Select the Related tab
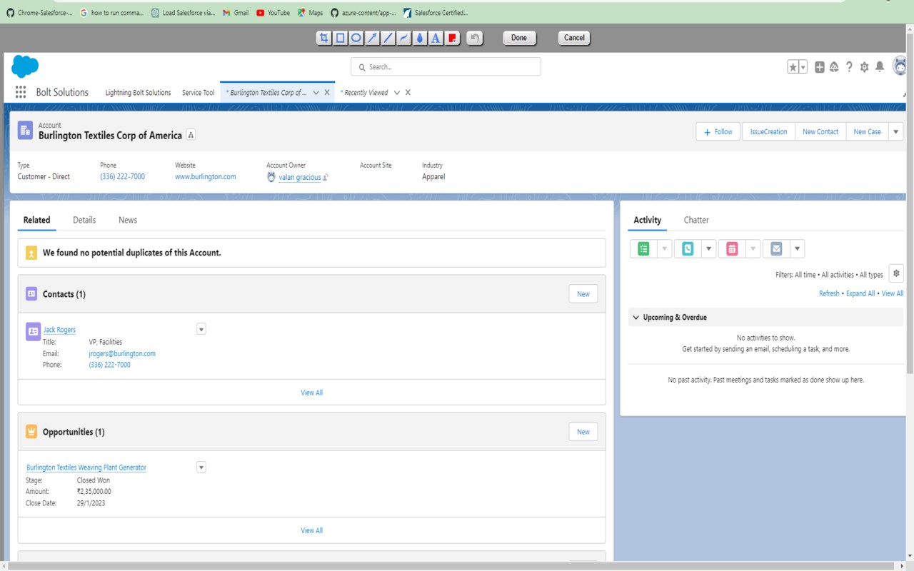Screen dimensions: 914x571 [36, 220]
